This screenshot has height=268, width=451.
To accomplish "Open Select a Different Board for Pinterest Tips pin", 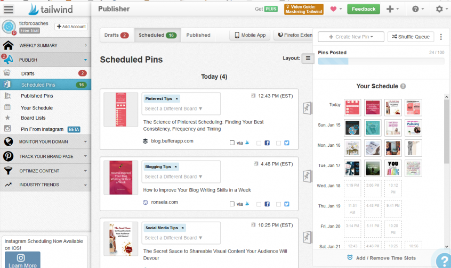I will coord(173,108).
